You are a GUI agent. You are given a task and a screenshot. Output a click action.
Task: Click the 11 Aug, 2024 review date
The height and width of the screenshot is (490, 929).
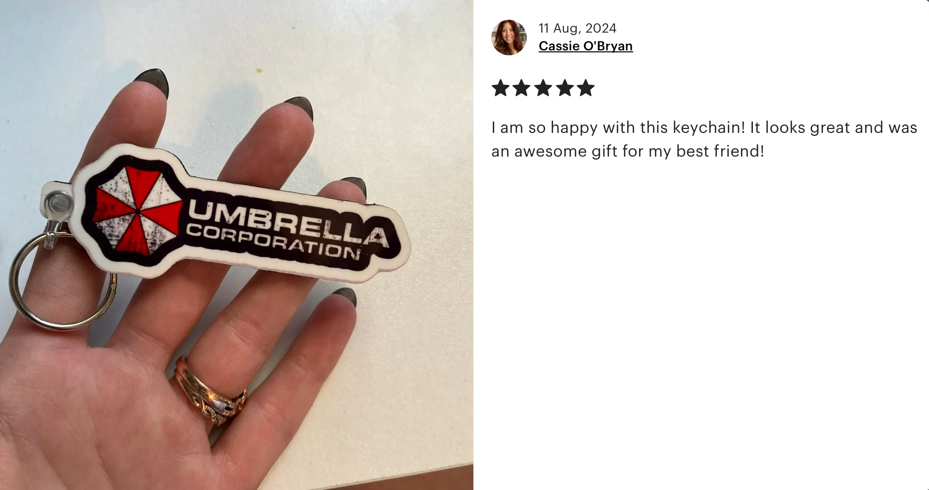(577, 28)
